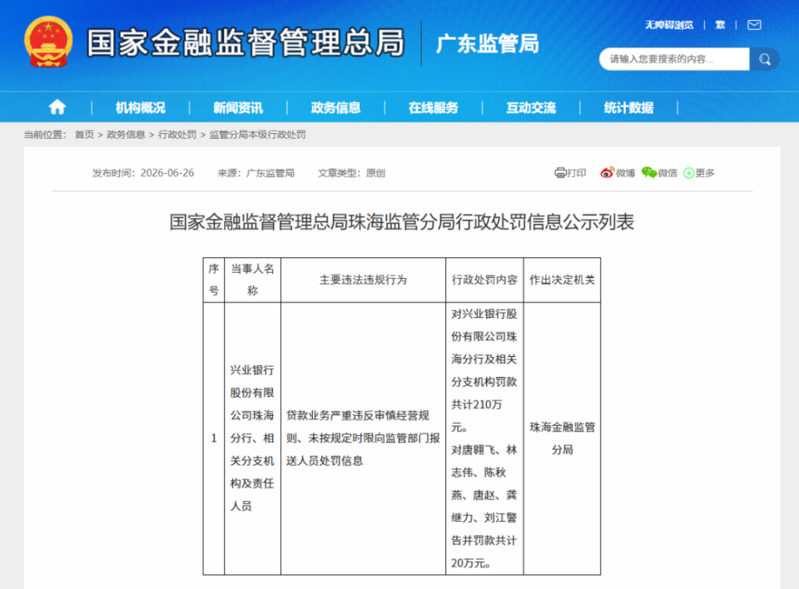Share via the WeChat icon
Viewport: 799px width, 589px height.
point(648,173)
